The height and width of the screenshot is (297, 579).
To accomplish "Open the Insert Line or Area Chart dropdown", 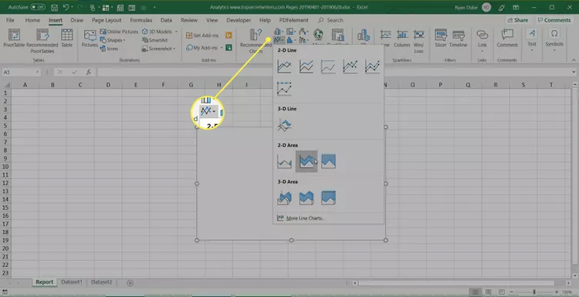I will 279,40.
